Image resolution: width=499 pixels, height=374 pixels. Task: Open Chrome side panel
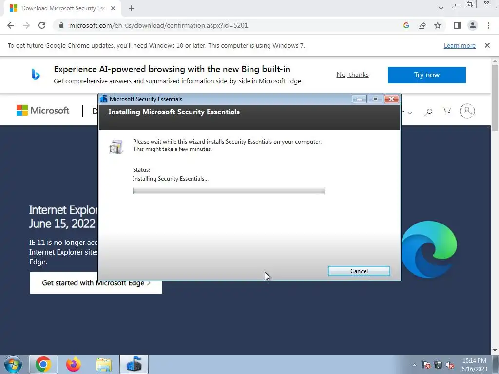click(x=457, y=25)
